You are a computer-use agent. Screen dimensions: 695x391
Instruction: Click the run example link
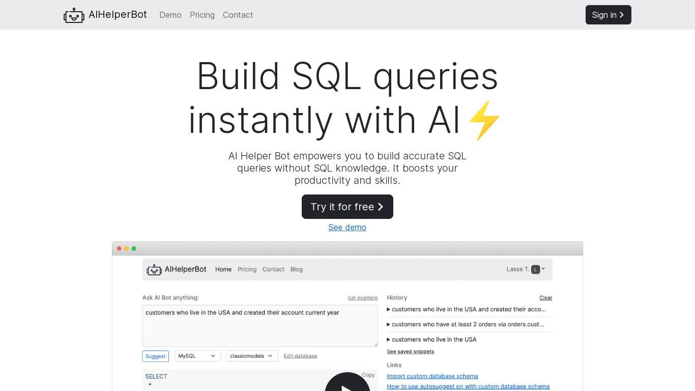tap(363, 298)
